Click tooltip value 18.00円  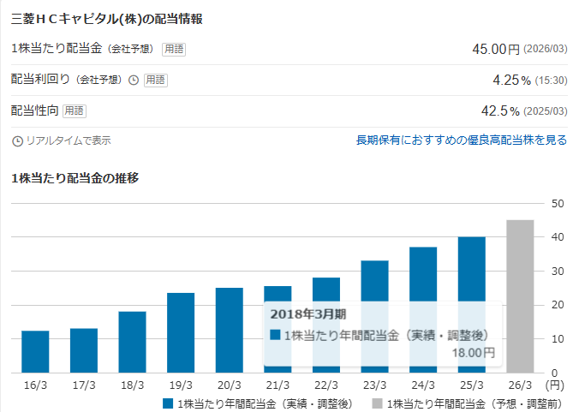pyautogui.click(x=474, y=353)
